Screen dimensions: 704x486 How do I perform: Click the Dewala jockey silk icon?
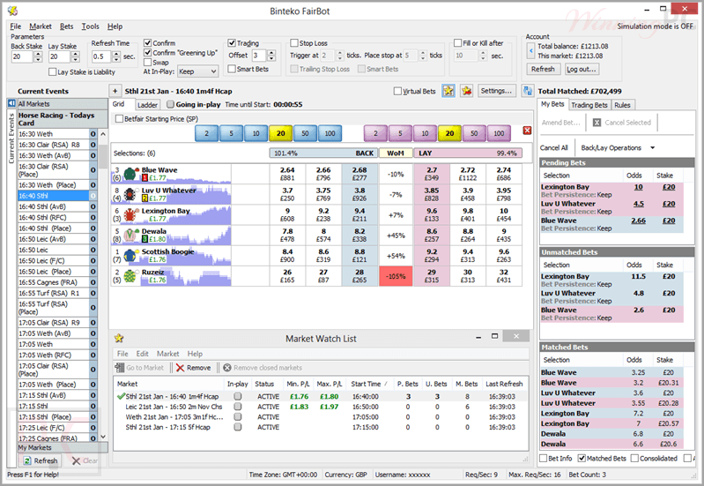(x=130, y=235)
